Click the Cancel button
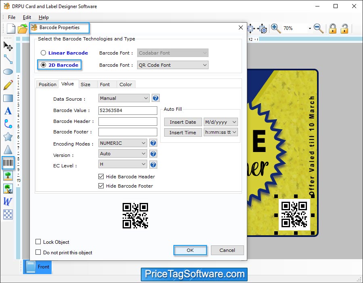 tap(227, 250)
